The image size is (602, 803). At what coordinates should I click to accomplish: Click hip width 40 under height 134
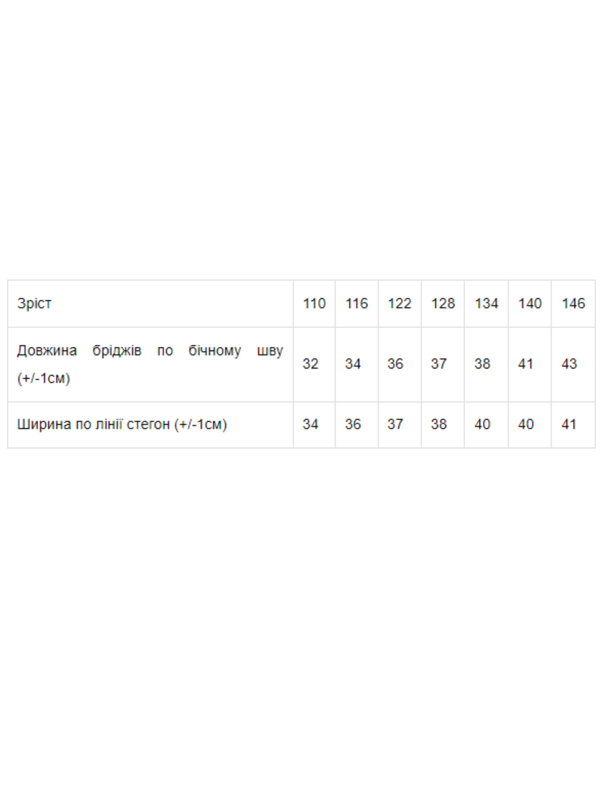click(x=482, y=424)
